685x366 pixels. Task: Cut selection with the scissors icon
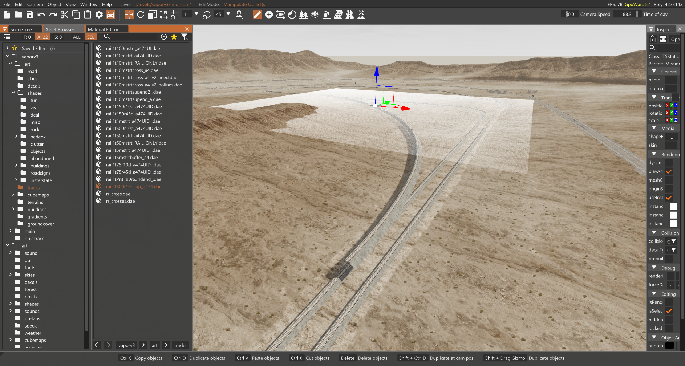click(64, 15)
